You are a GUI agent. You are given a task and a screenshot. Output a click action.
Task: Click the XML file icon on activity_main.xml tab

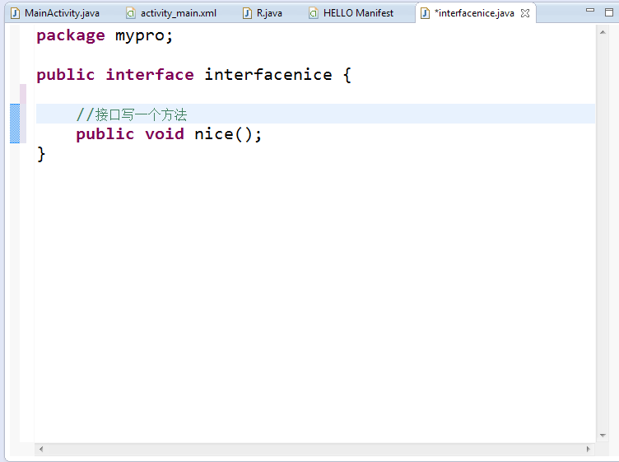pos(130,13)
